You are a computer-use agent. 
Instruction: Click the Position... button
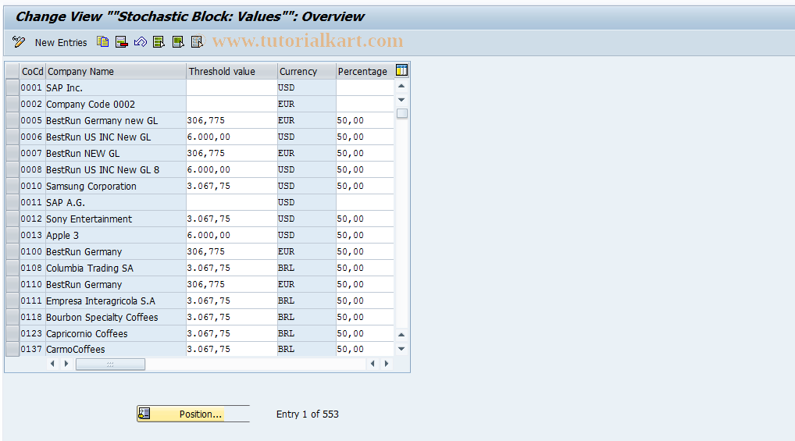(x=193, y=414)
